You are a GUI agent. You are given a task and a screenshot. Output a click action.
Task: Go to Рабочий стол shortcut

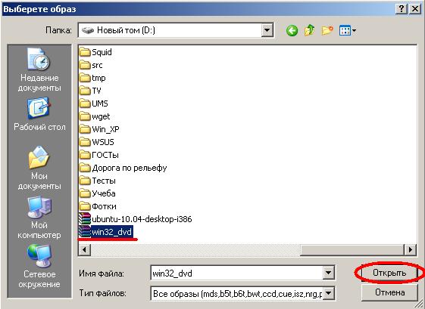coord(39,114)
